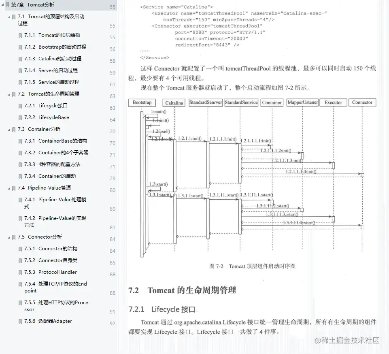
Task: Click bookmark icon beside 7.2.1 Lifecycle接口
Action: pos(20,106)
